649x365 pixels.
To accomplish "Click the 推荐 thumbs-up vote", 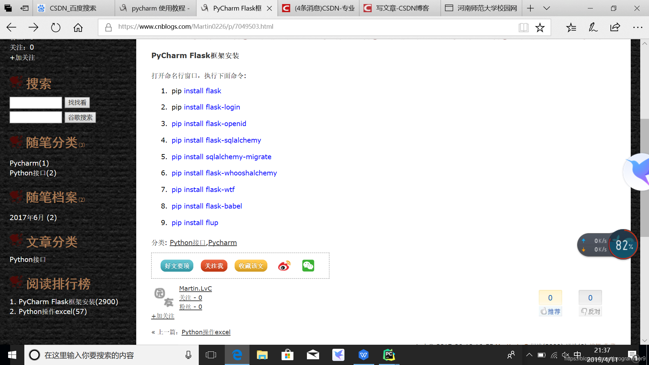I will pyautogui.click(x=550, y=311).
